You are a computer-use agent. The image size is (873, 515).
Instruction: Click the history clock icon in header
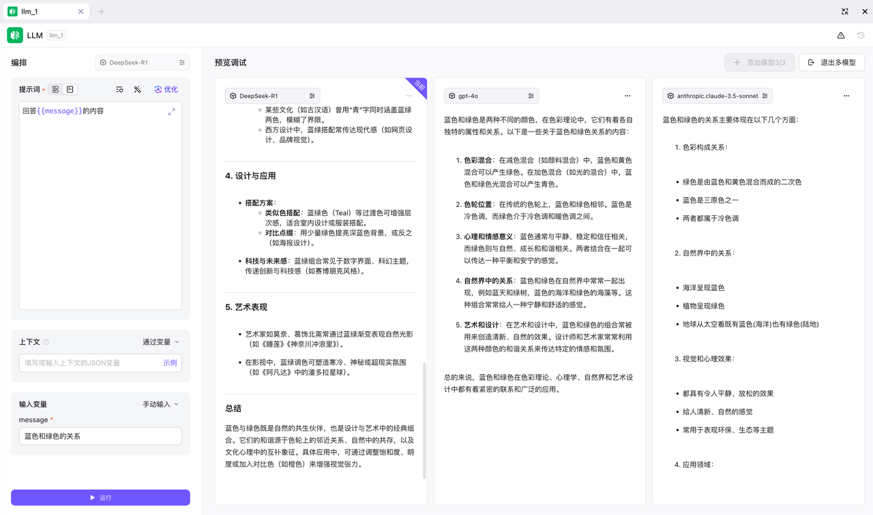click(861, 35)
